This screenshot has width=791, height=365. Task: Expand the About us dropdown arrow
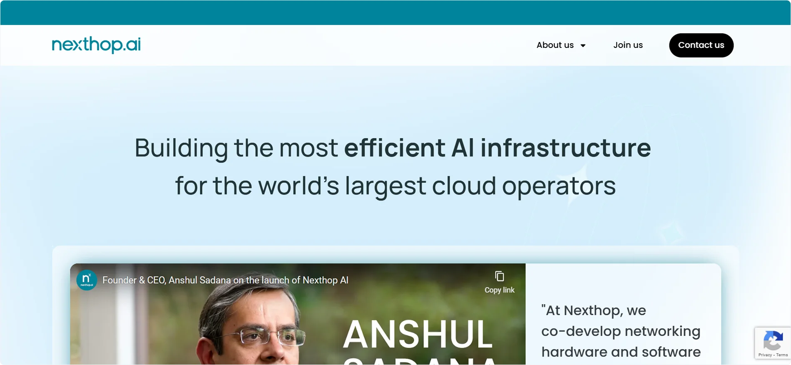(x=583, y=46)
